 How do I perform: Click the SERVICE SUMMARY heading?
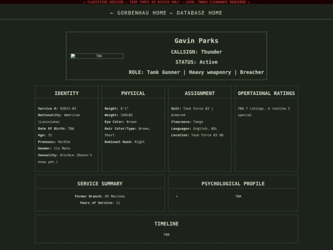(100, 184)
